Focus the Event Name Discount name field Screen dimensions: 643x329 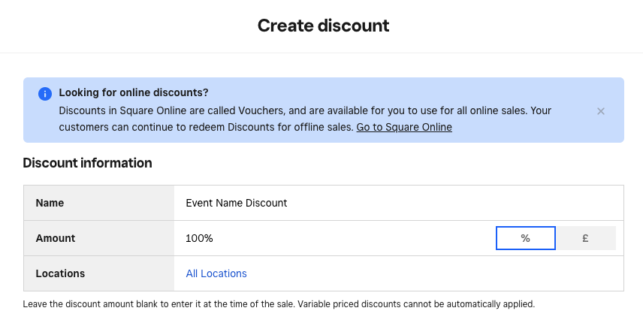(x=399, y=203)
